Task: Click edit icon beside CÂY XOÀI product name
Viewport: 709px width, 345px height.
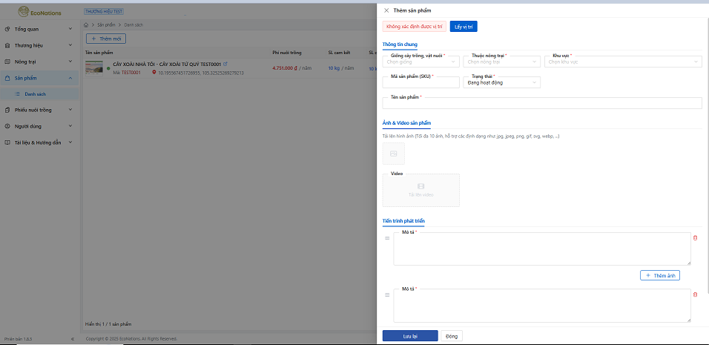Action: coord(225,65)
